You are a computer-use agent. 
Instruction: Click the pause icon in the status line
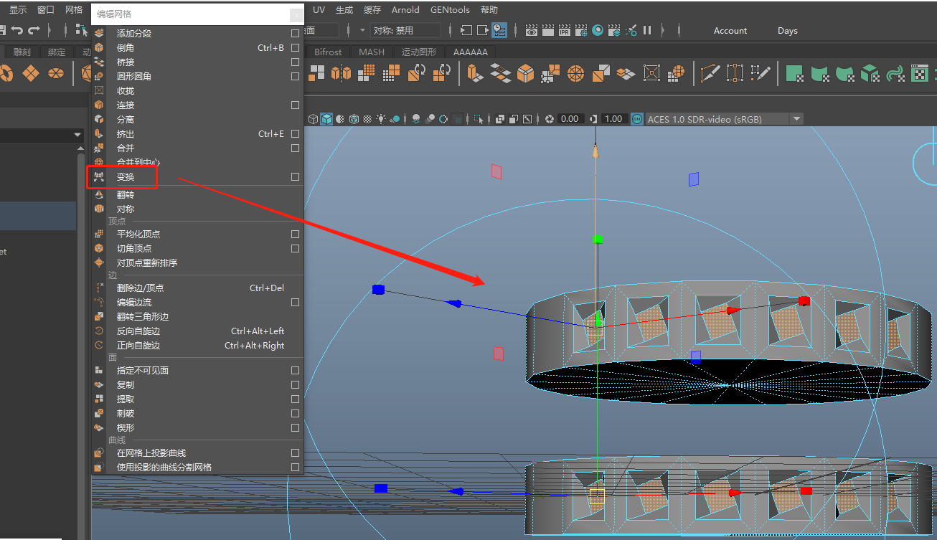647,30
